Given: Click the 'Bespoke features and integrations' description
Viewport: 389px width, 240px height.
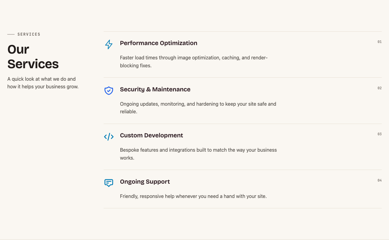Looking at the screenshot, I should (x=198, y=154).
